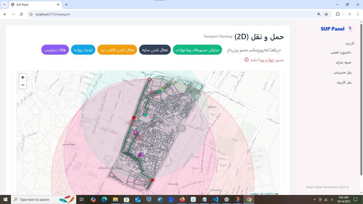Open the Windows Start menu
The image size is (363, 204).
(5, 199)
